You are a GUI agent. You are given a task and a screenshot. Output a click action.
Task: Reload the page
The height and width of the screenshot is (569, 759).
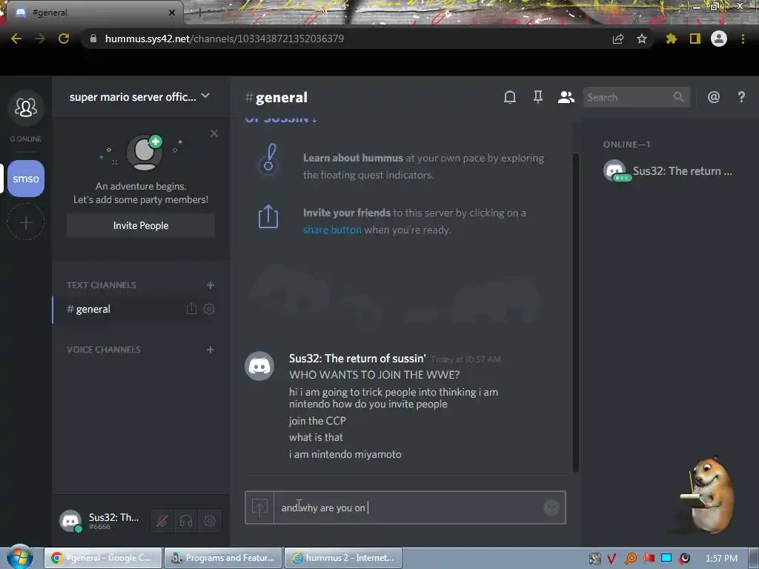64,39
